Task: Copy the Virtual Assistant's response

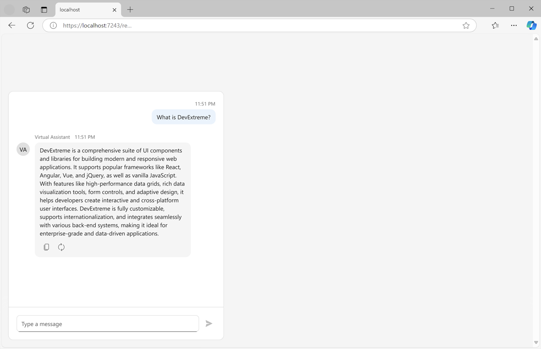Action: point(46,247)
